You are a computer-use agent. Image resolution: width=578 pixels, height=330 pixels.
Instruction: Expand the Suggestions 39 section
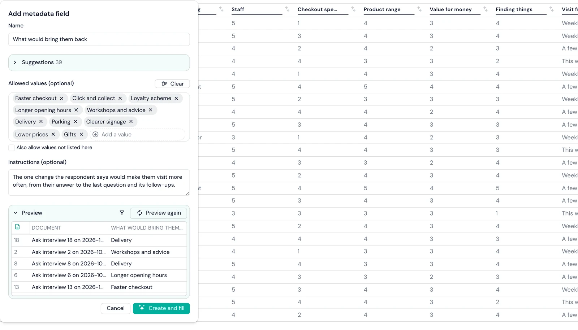coord(99,62)
